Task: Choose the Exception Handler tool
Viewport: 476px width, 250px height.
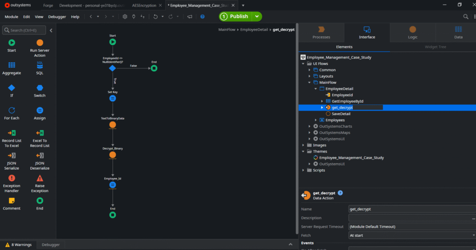Action: coord(12,184)
